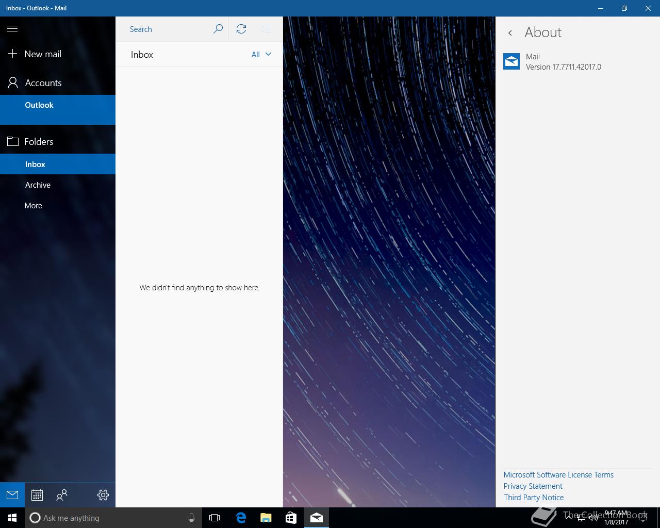Open Microsoft Software License Terms link

pos(558,475)
